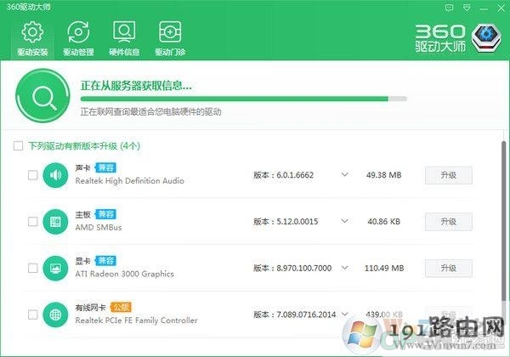
Task: Click the 下列驱动有新版本升级 (4个) heading
Action: coord(84,145)
